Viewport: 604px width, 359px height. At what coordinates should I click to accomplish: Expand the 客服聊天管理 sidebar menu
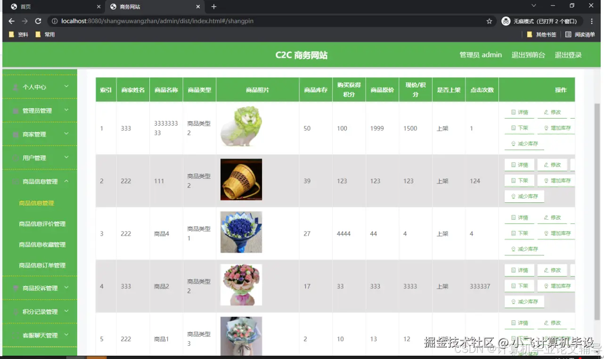pos(40,335)
